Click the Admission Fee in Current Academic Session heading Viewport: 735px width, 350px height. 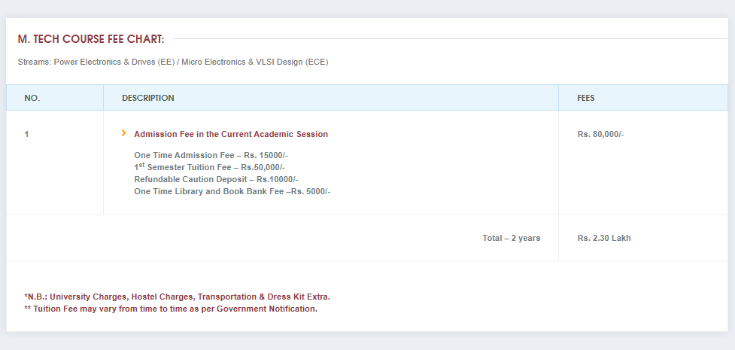pyautogui.click(x=231, y=134)
